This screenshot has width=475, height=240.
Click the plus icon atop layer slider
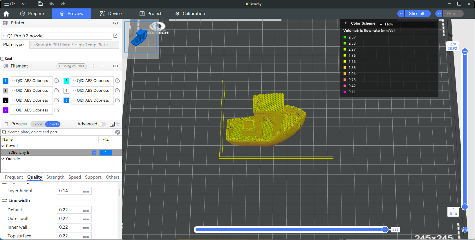click(465, 51)
